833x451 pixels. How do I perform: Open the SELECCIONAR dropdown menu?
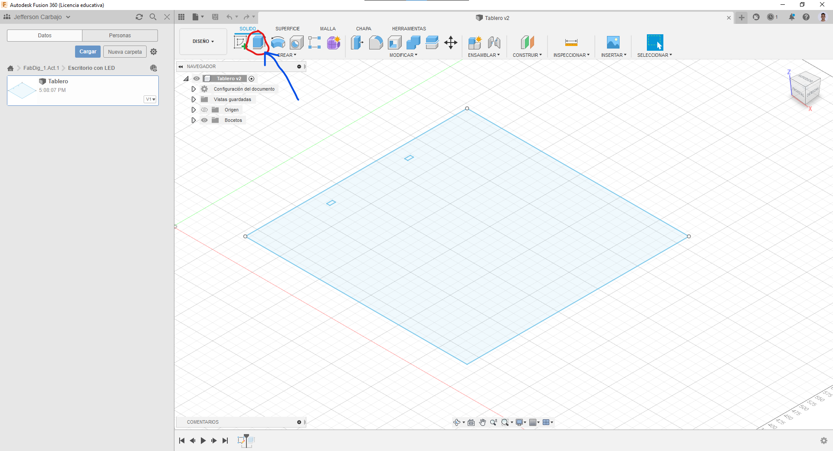click(655, 55)
